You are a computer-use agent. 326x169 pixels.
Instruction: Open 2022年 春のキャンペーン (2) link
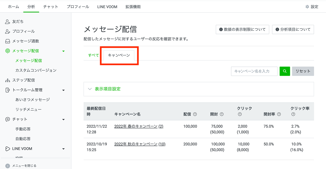tap(139, 126)
